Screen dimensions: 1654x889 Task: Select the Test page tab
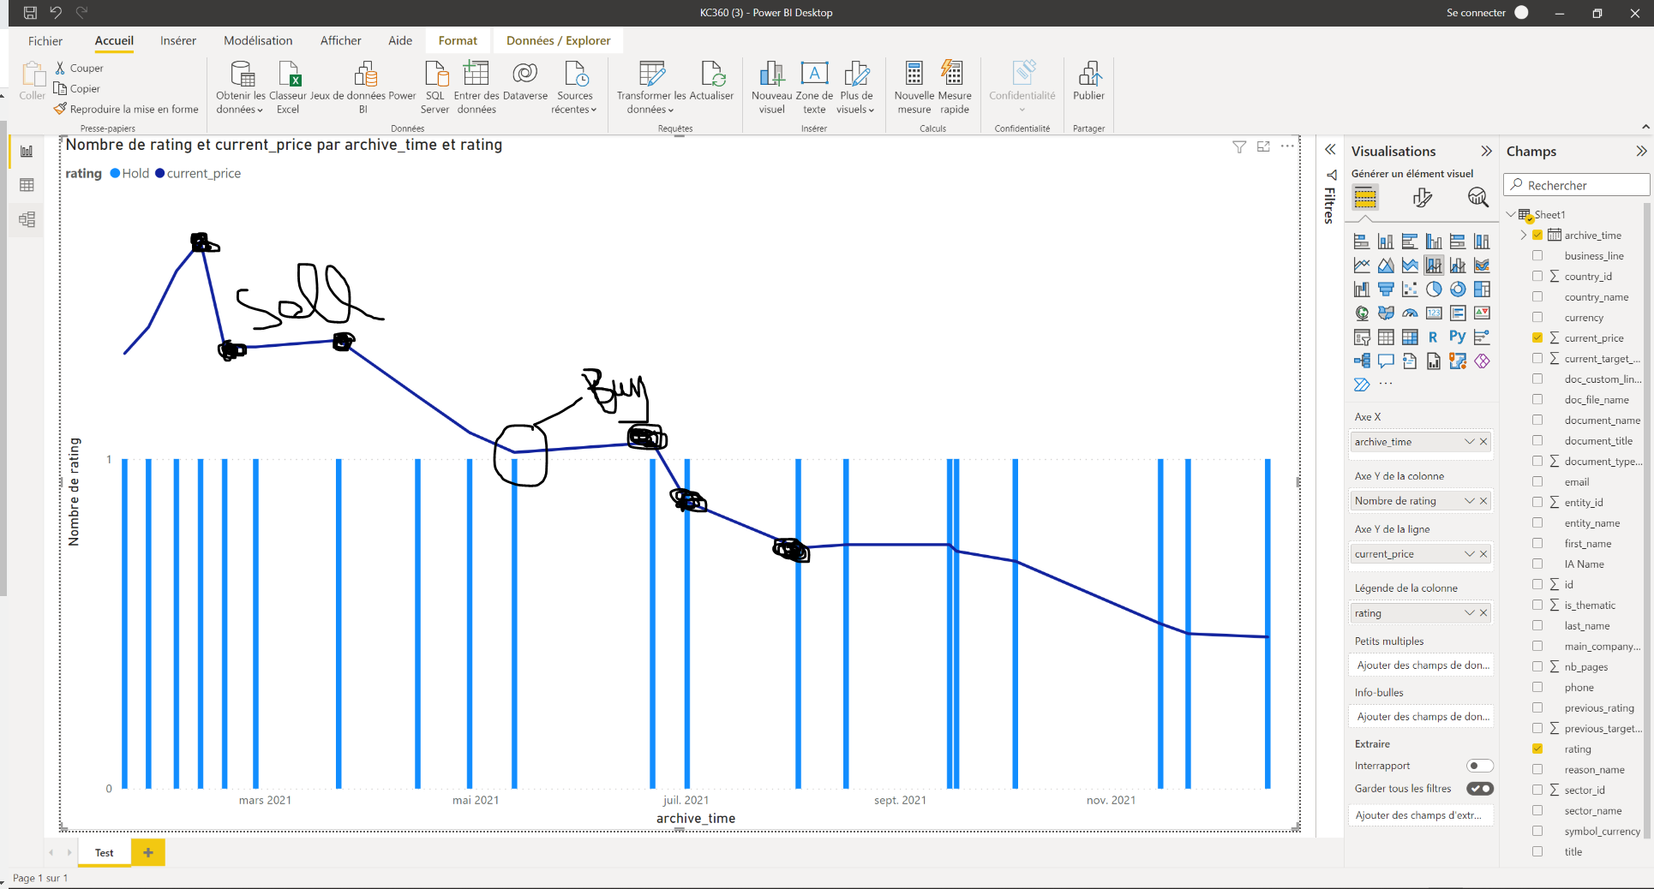coord(105,852)
